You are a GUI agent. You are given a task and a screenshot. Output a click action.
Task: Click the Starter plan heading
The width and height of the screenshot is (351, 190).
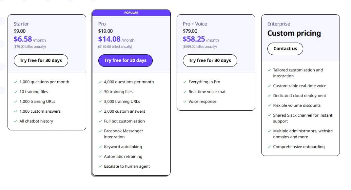pos(21,24)
